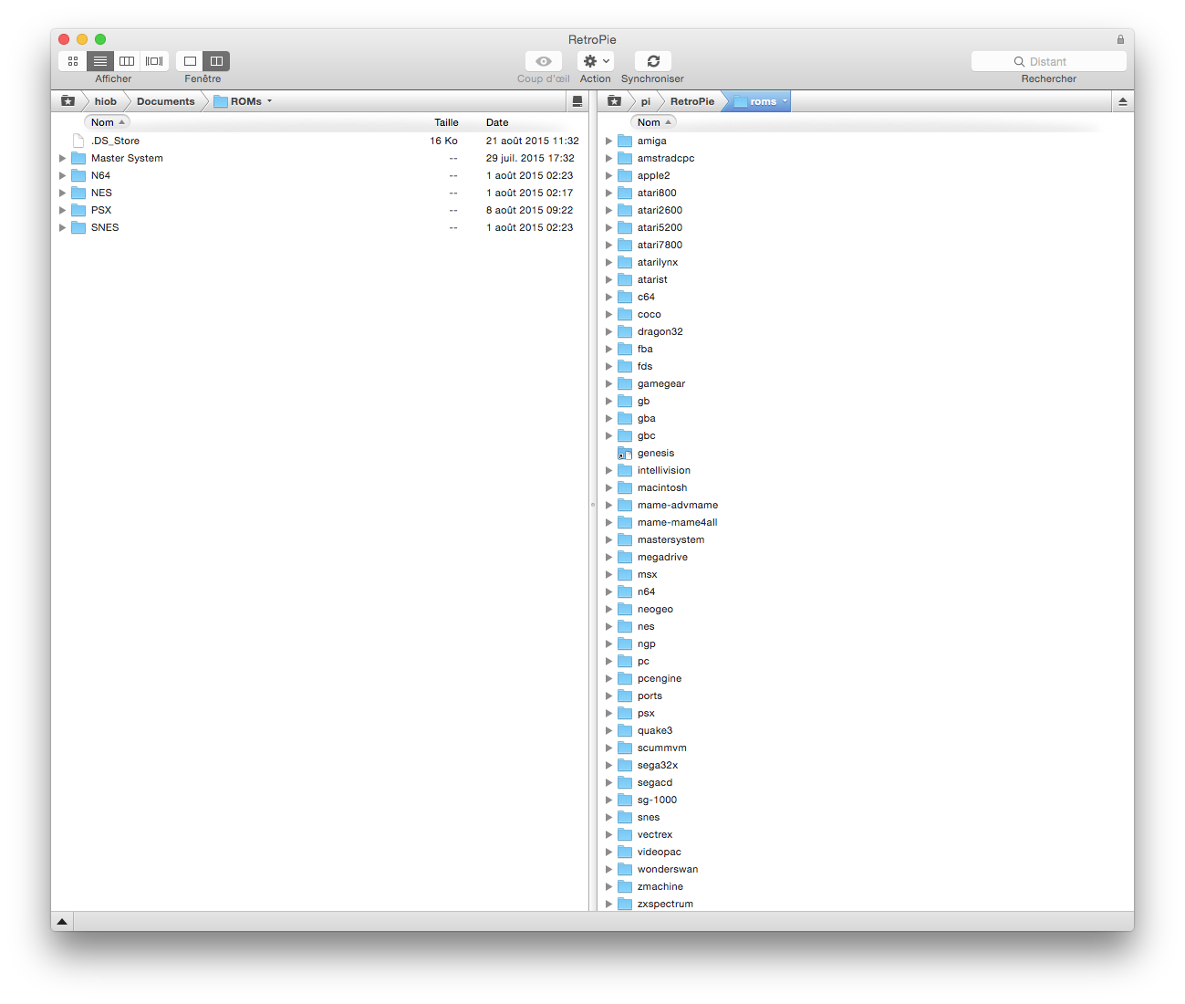Select single-pane window layout

pyautogui.click(x=190, y=61)
